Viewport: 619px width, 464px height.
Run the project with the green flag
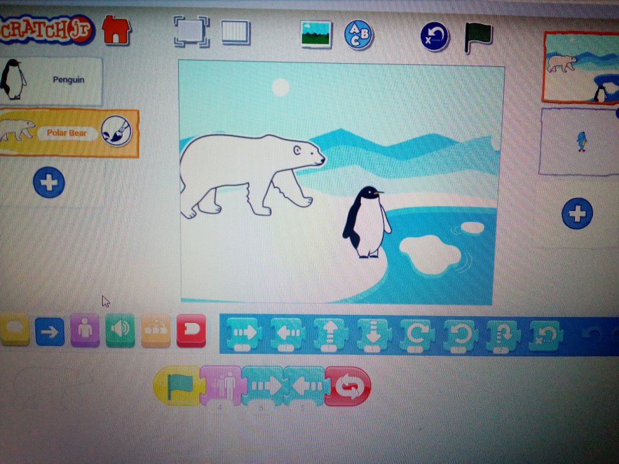tap(478, 37)
